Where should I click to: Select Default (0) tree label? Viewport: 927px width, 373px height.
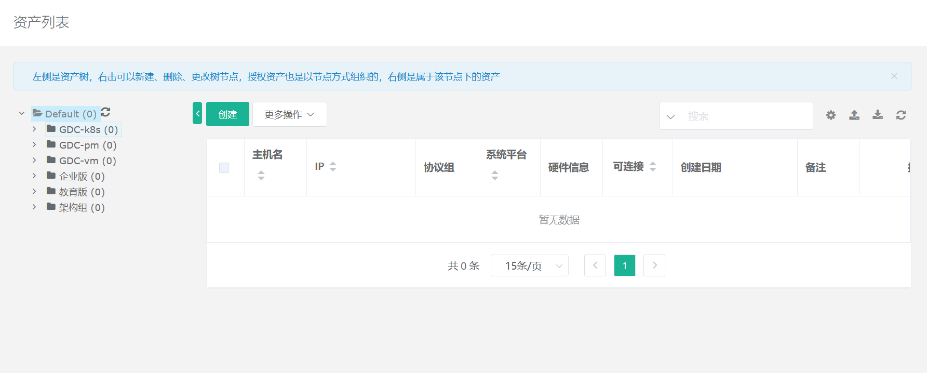click(x=71, y=114)
